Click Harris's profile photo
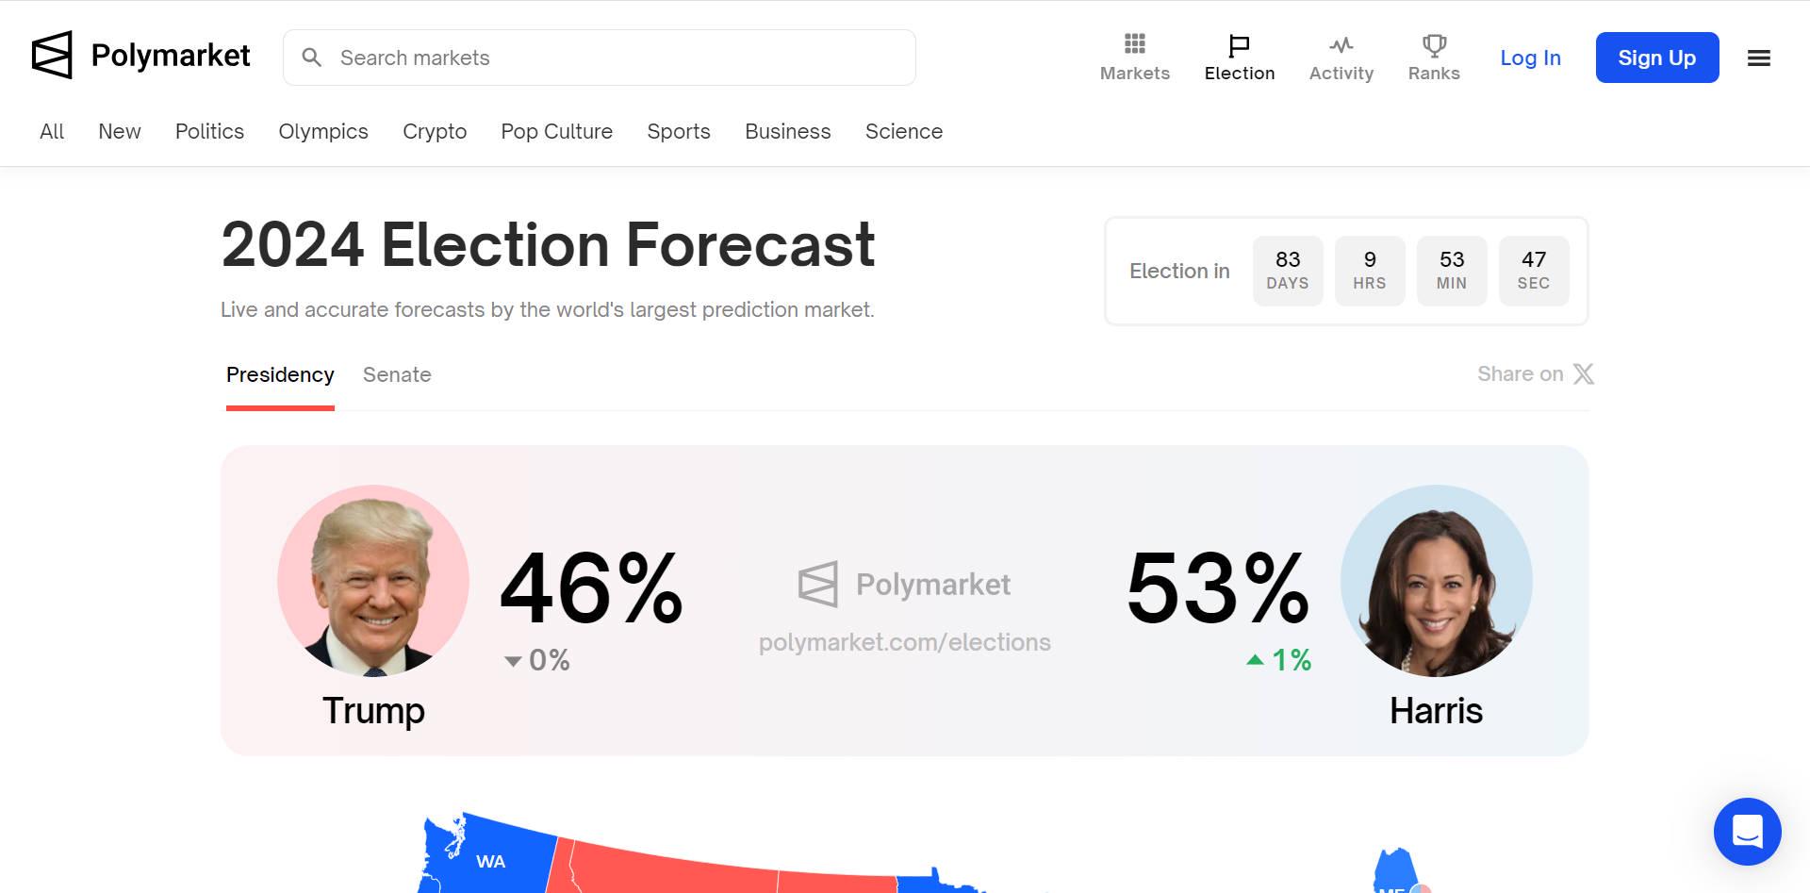Image resolution: width=1810 pixels, height=893 pixels. click(1437, 581)
